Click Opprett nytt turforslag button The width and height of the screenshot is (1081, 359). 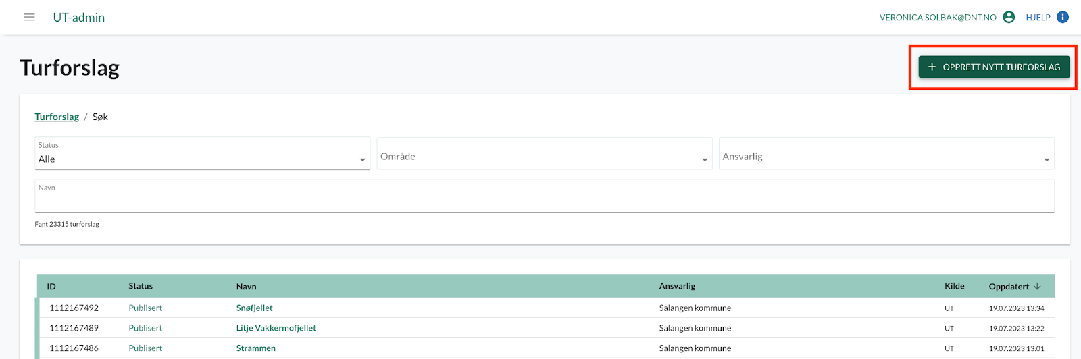click(x=994, y=67)
